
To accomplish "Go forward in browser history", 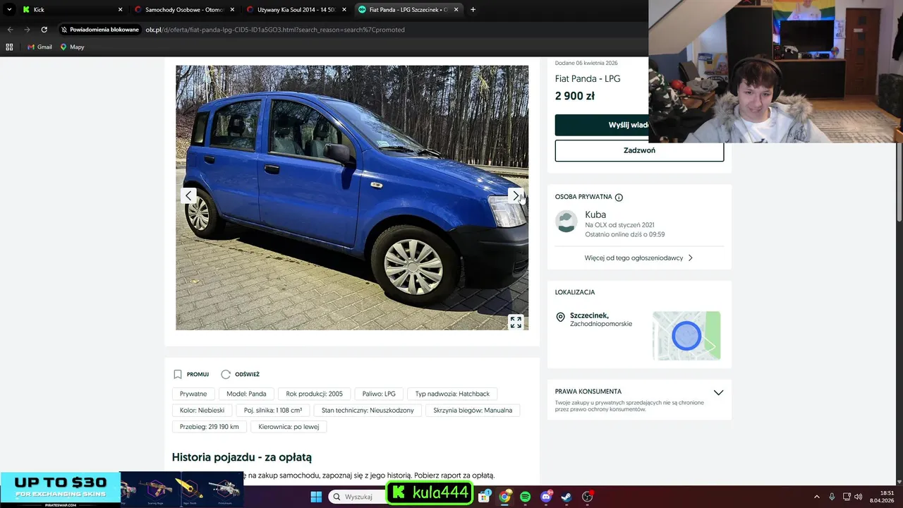I will [27, 30].
